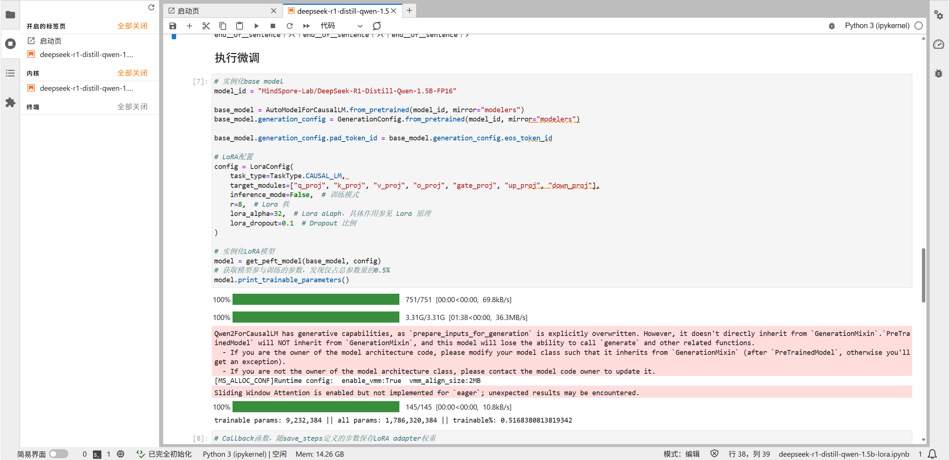Click Python 3 (ipykernel) kernel selector

point(877,26)
